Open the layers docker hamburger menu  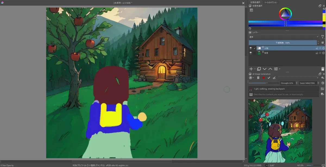pyautogui.click(x=323, y=43)
